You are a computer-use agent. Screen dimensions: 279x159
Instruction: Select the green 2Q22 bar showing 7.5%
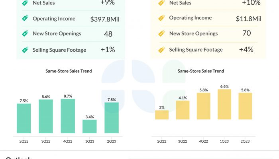click(24, 118)
